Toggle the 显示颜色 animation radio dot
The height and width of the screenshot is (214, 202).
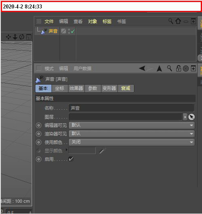coord(38,151)
